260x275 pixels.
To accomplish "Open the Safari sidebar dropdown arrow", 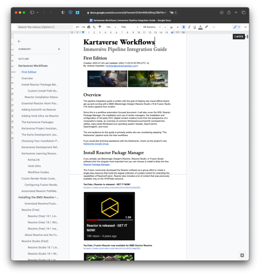I will point(37,13).
